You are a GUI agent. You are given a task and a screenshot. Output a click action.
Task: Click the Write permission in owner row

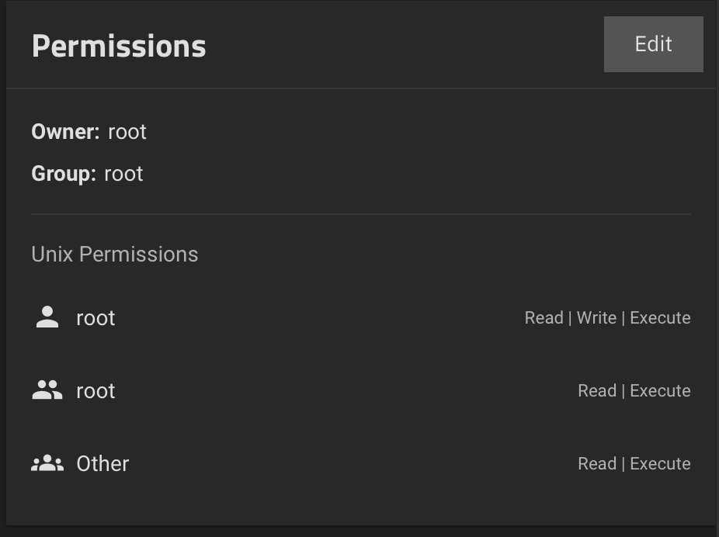(x=596, y=318)
